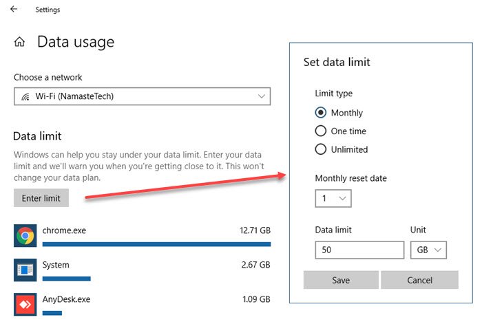
Task: Save the data limit settings
Action: point(341,280)
